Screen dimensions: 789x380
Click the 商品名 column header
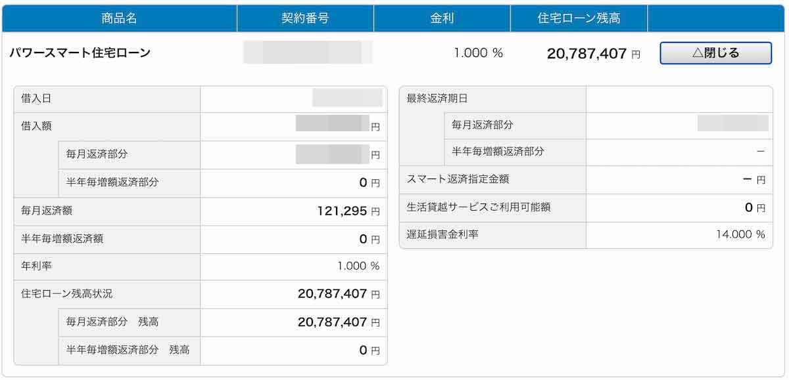[119, 18]
